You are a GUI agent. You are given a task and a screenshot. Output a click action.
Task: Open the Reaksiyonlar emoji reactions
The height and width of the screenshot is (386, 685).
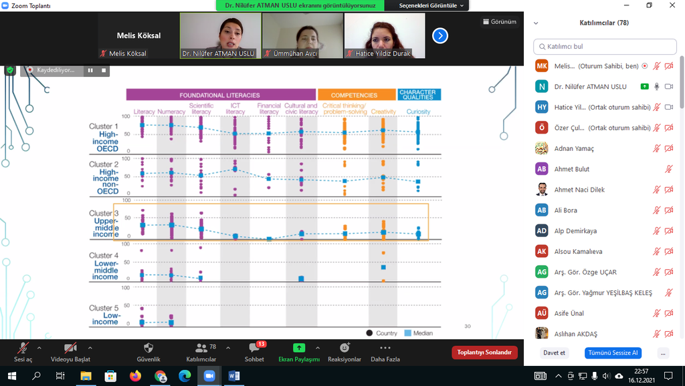pyautogui.click(x=345, y=348)
